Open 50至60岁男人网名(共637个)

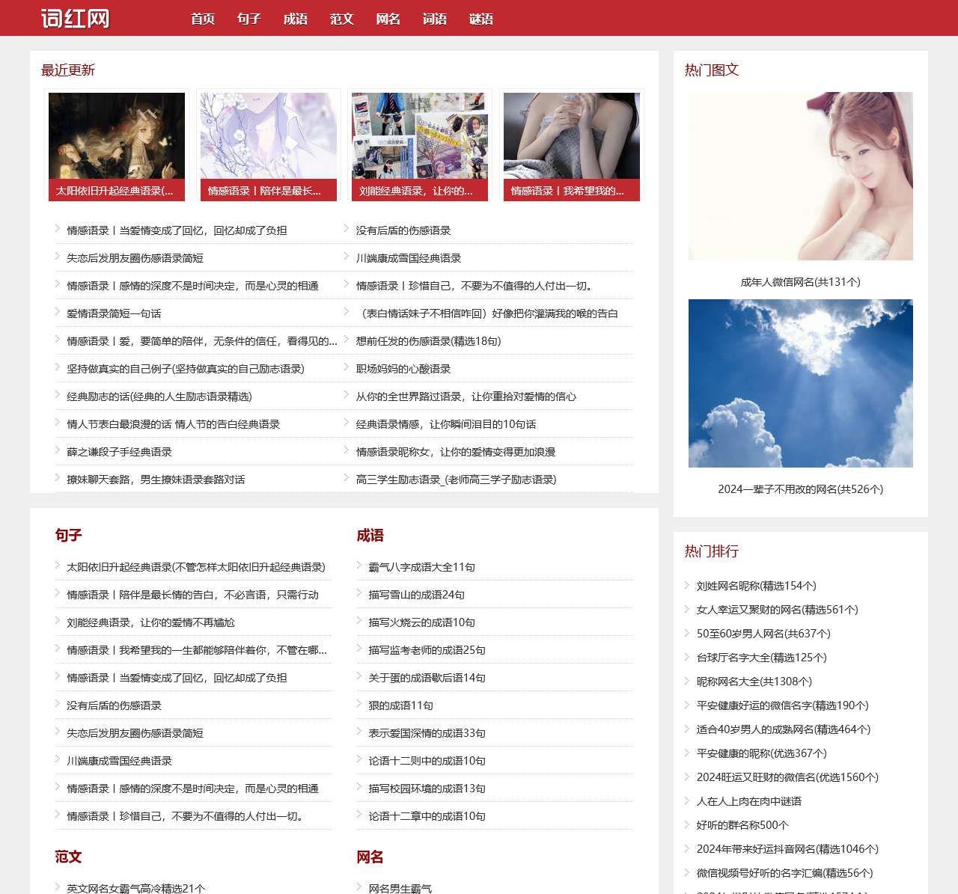click(x=763, y=634)
